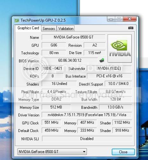The width and height of the screenshot is (148, 160).
Task: Click the Driver Version field
Action: click(87, 115)
